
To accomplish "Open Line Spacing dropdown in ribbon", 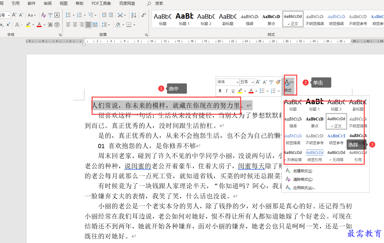I will (106, 25).
